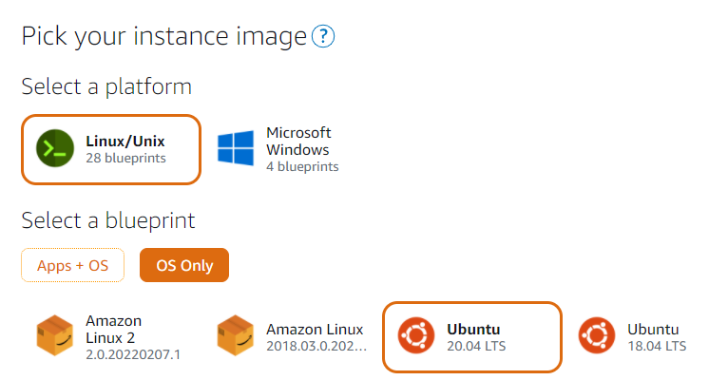Click the Amazon Linux 2018.03 box icon

coord(236,336)
